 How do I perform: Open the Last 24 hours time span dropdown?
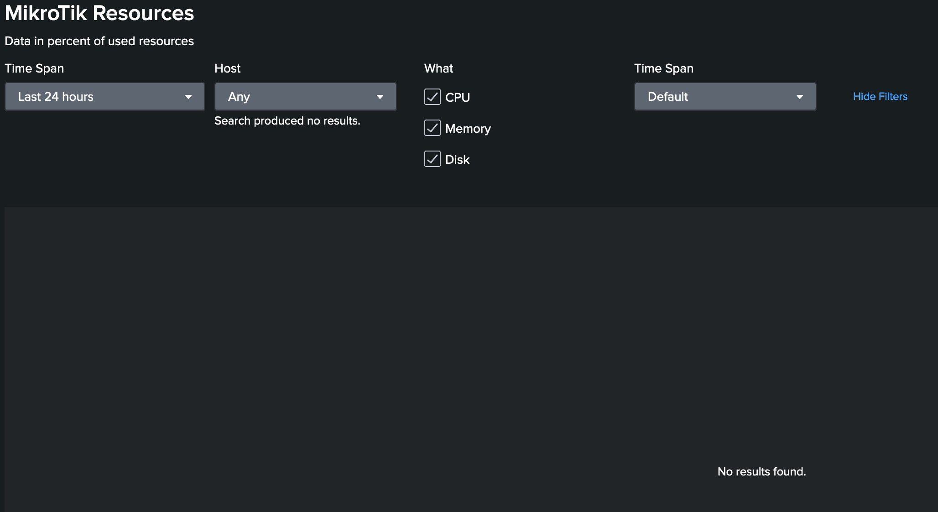(x=104, y=96)
